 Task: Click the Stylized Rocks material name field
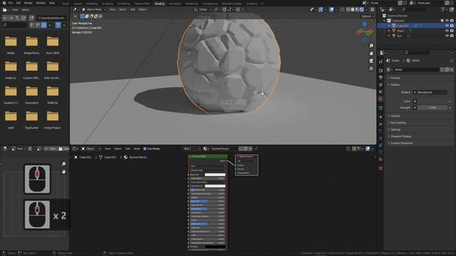point(223,149)
